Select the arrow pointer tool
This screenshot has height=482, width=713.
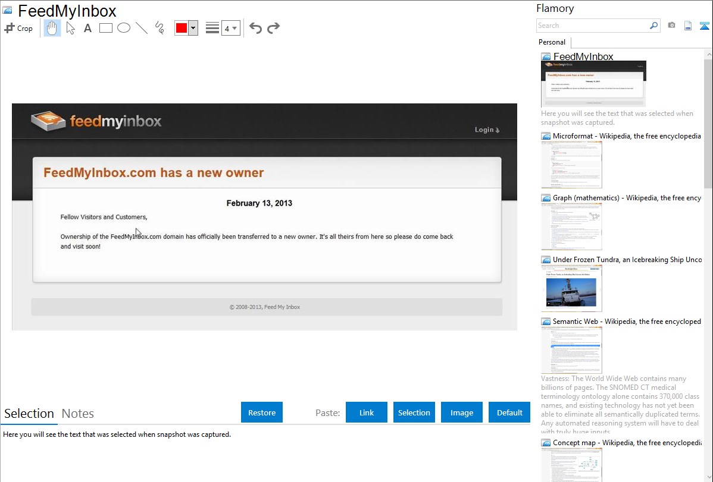[70, 28]
